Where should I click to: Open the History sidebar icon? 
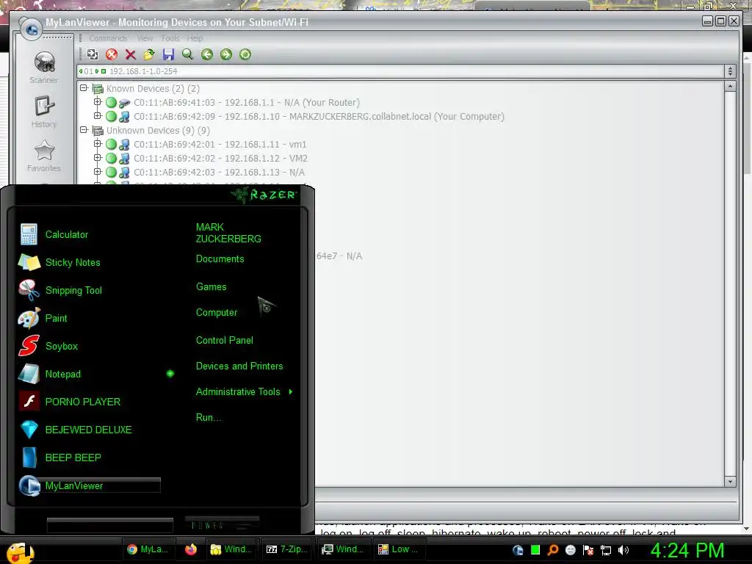pos(44,112)
